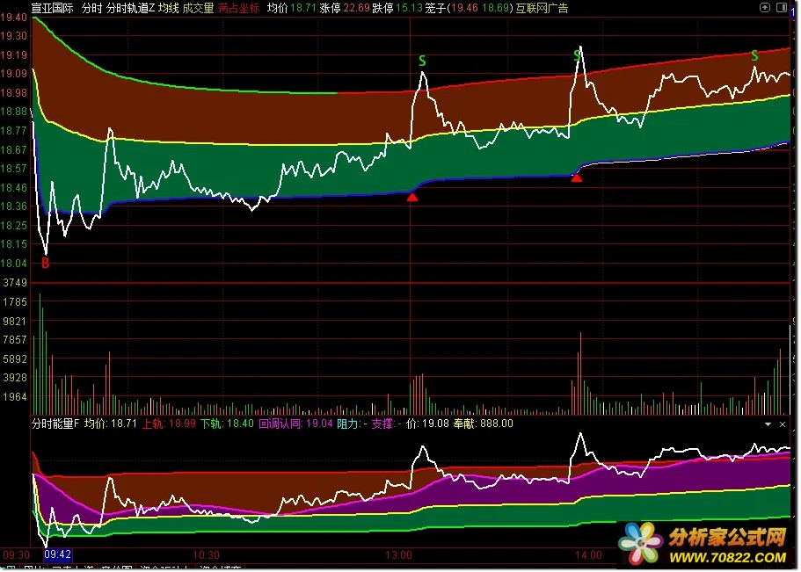
Task: Click the last S marker near the close
Action: click(x=754, y=55)
